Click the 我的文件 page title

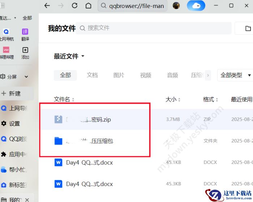coord(62,28)
